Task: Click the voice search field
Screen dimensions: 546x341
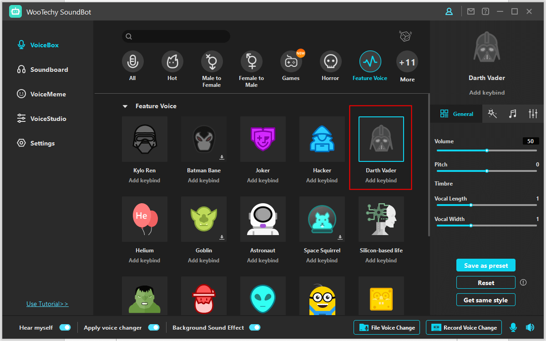Action: tap(176, 36)
